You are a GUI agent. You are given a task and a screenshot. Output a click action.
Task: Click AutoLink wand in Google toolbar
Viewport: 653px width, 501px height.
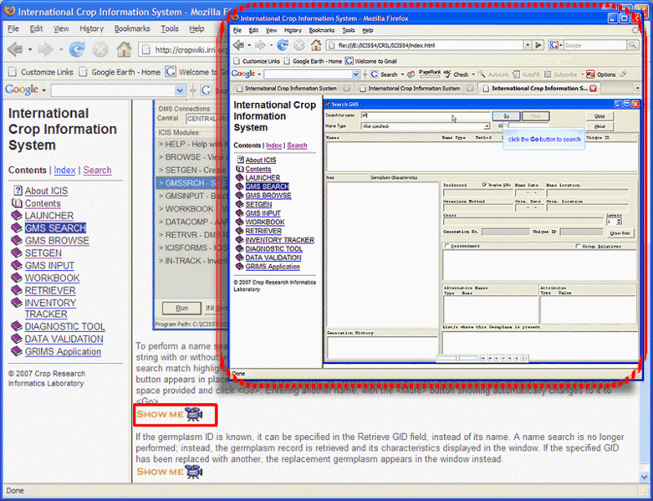coord(482,74)
